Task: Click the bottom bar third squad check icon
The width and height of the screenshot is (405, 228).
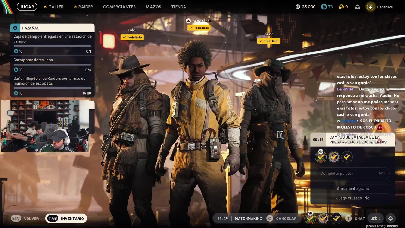Action: [336, 218]
